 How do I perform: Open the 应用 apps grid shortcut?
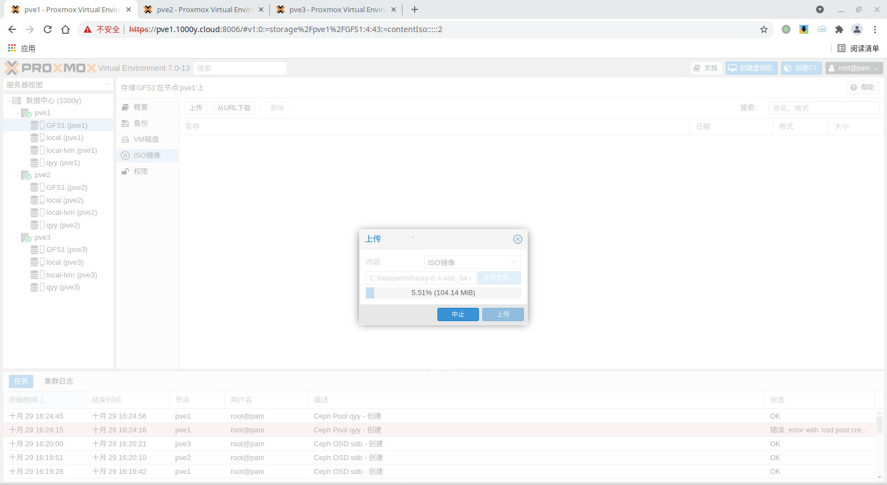coord(22,49)
